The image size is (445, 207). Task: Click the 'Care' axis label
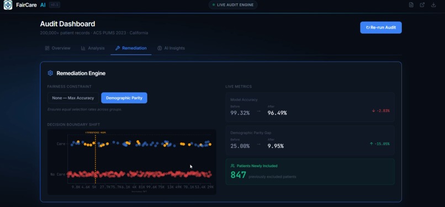pyautogui.click(x=61, y=144)
